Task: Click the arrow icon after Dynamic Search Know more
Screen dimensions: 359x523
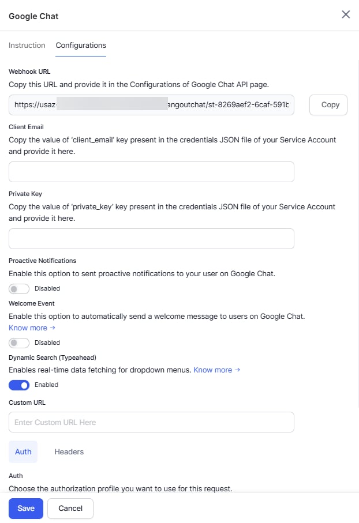Action: pyautogui.click(x=237, y=370)
